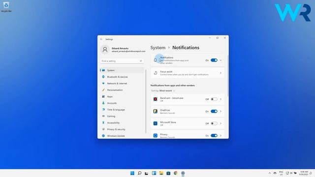Open Bandicam notification settings chevron

(x=220, y=99)
